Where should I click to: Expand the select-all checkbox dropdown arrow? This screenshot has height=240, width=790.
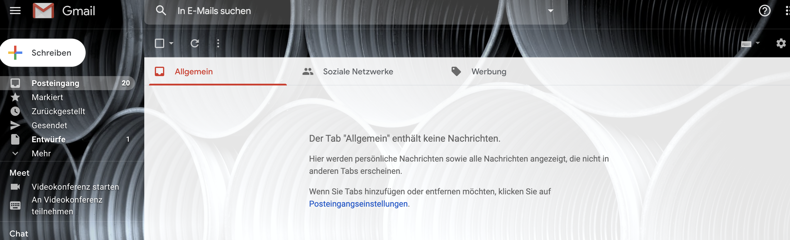pos(172,43)
